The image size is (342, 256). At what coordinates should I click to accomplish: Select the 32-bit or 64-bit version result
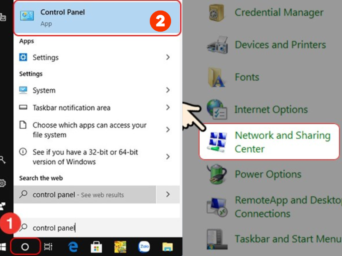[x=85, y=157]
